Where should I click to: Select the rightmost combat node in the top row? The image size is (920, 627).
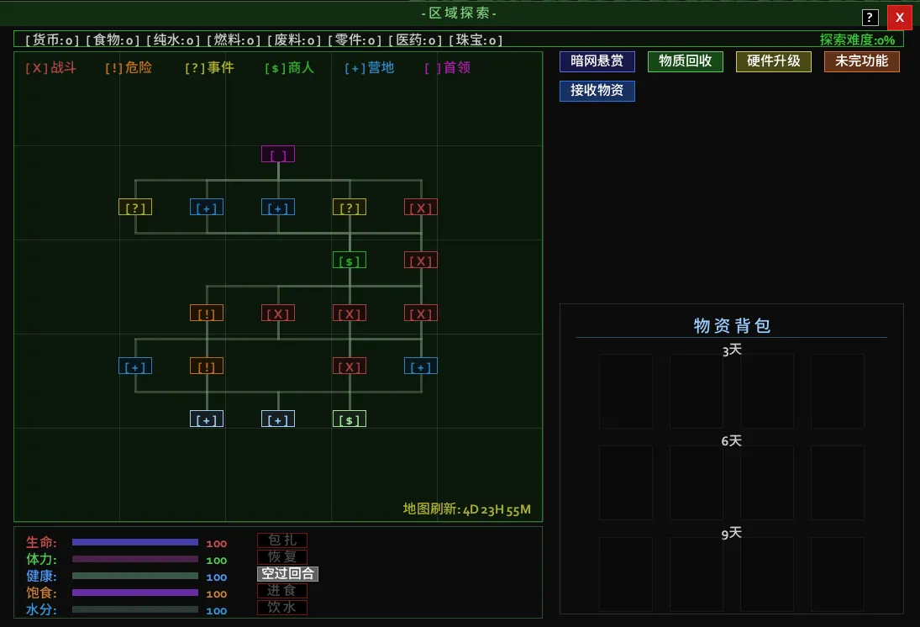coord(420,207)
